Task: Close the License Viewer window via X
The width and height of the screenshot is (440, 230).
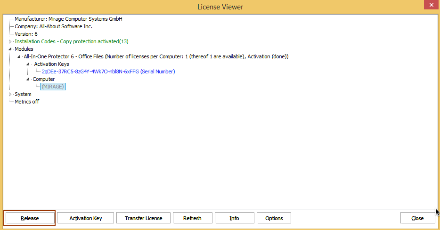Action: (432, 5)
